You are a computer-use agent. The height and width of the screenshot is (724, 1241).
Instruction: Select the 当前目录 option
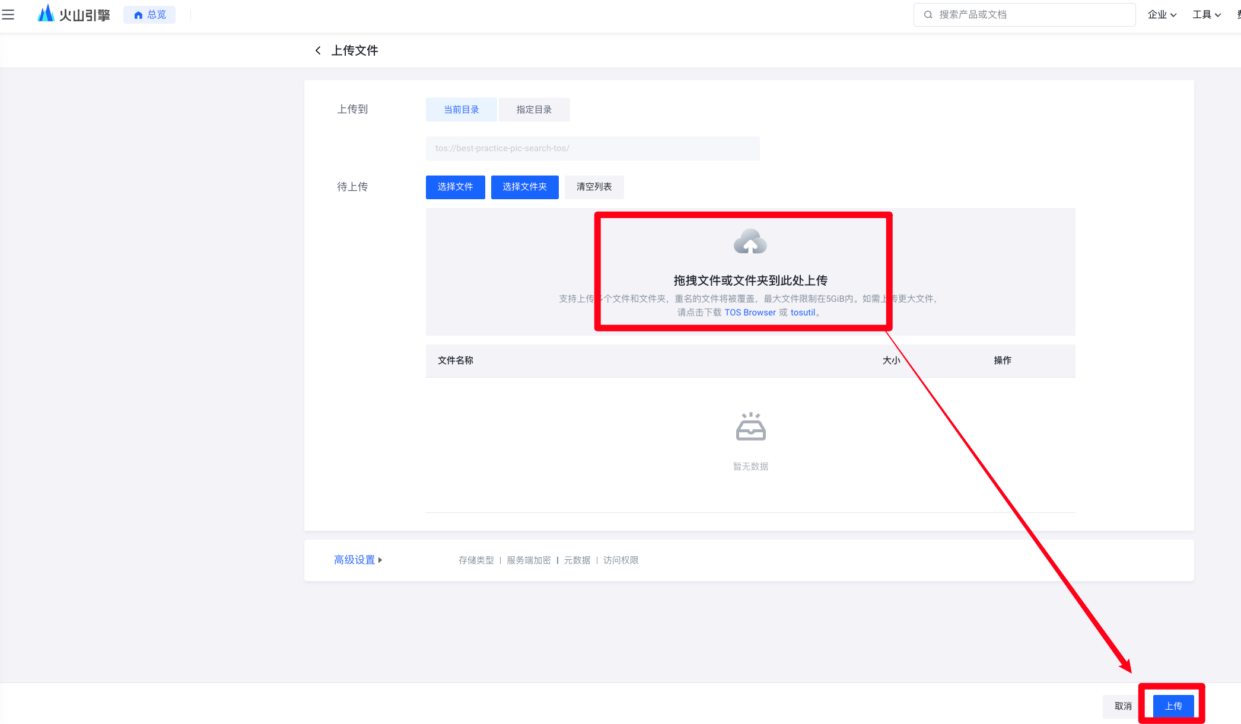pyautogui.click(x=462, y=110)
